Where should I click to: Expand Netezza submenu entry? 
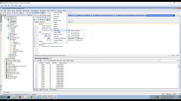click(x=59, y=24)
